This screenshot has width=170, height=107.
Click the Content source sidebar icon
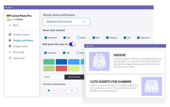(10, 35)
